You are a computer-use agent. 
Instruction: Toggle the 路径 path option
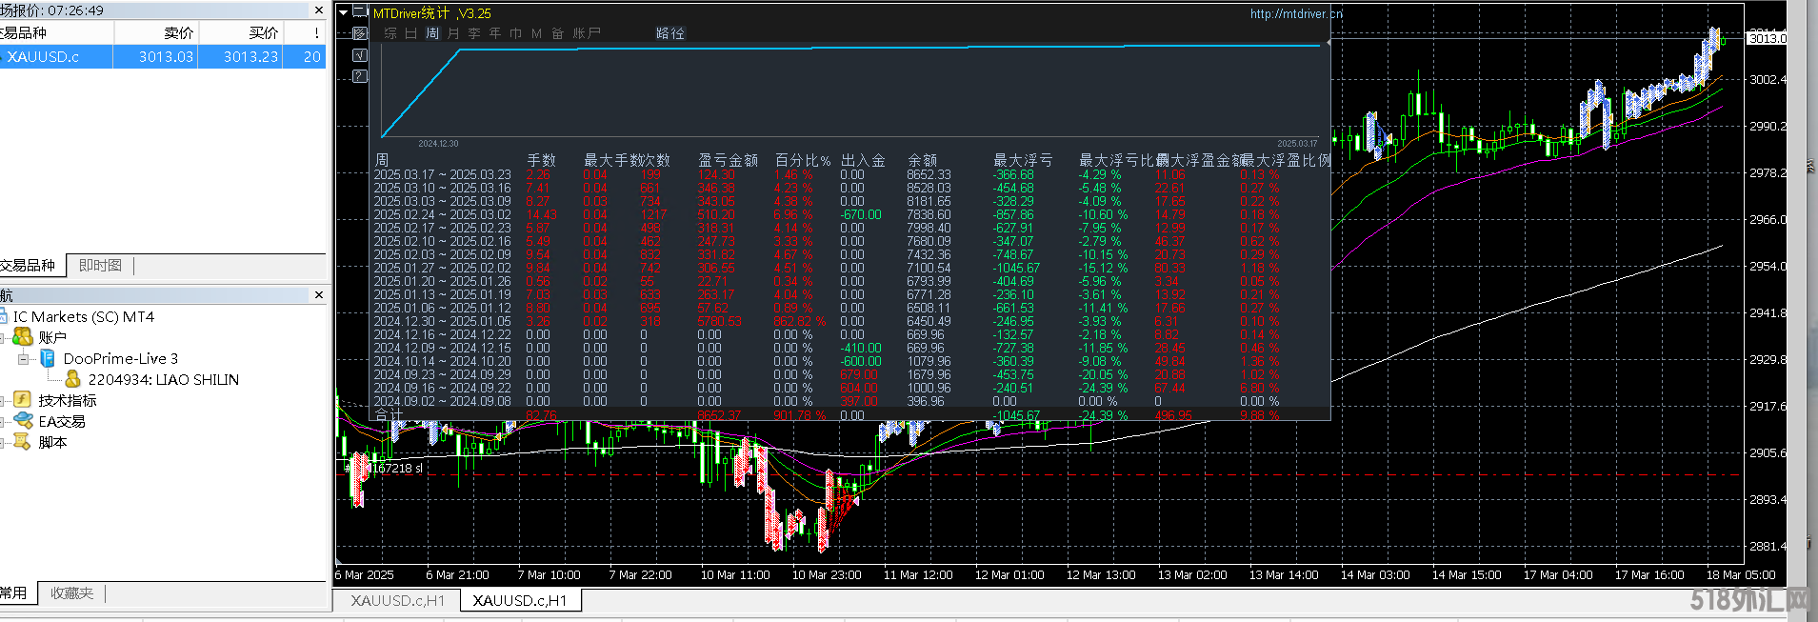coord(669,33)
